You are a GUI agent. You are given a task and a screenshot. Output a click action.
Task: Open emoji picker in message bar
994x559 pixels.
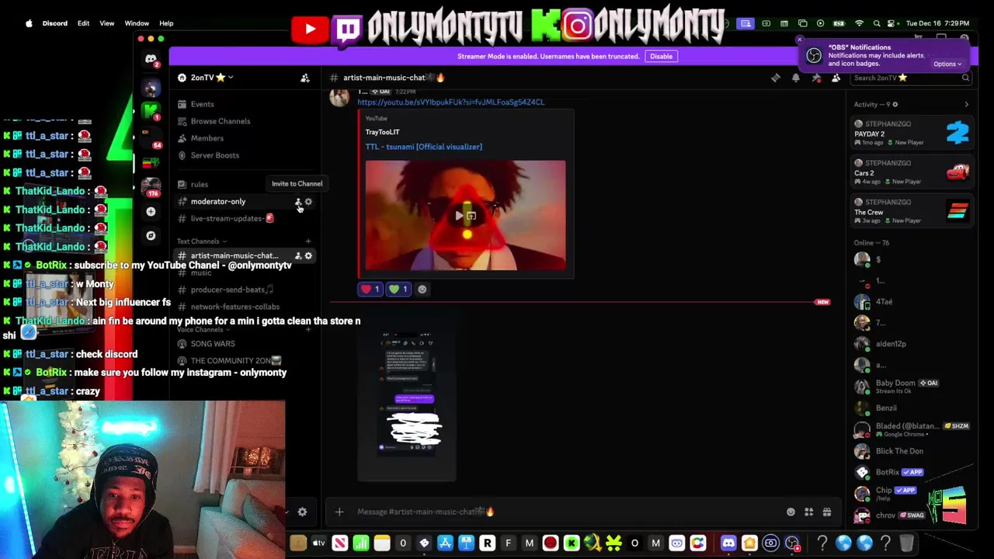791,512
